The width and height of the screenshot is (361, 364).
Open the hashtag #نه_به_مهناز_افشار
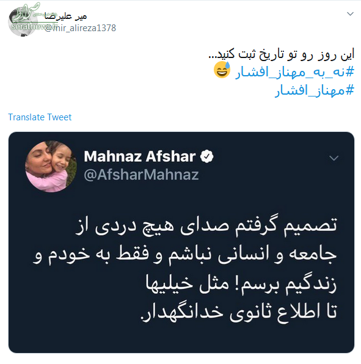point(294,71)
